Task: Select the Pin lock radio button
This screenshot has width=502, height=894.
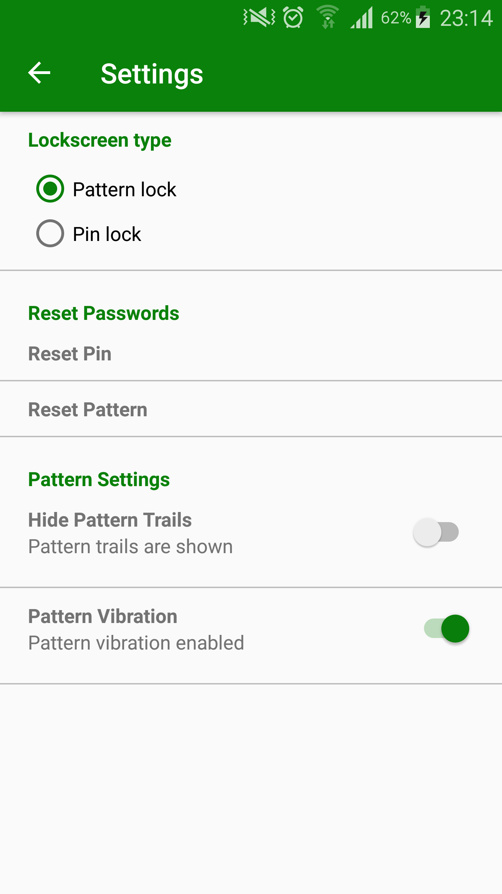Action: [x=50, y=233]
